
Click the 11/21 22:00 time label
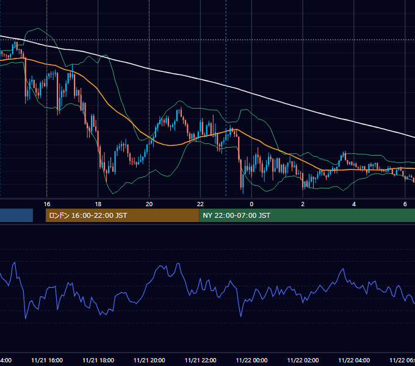click(200, 360)
